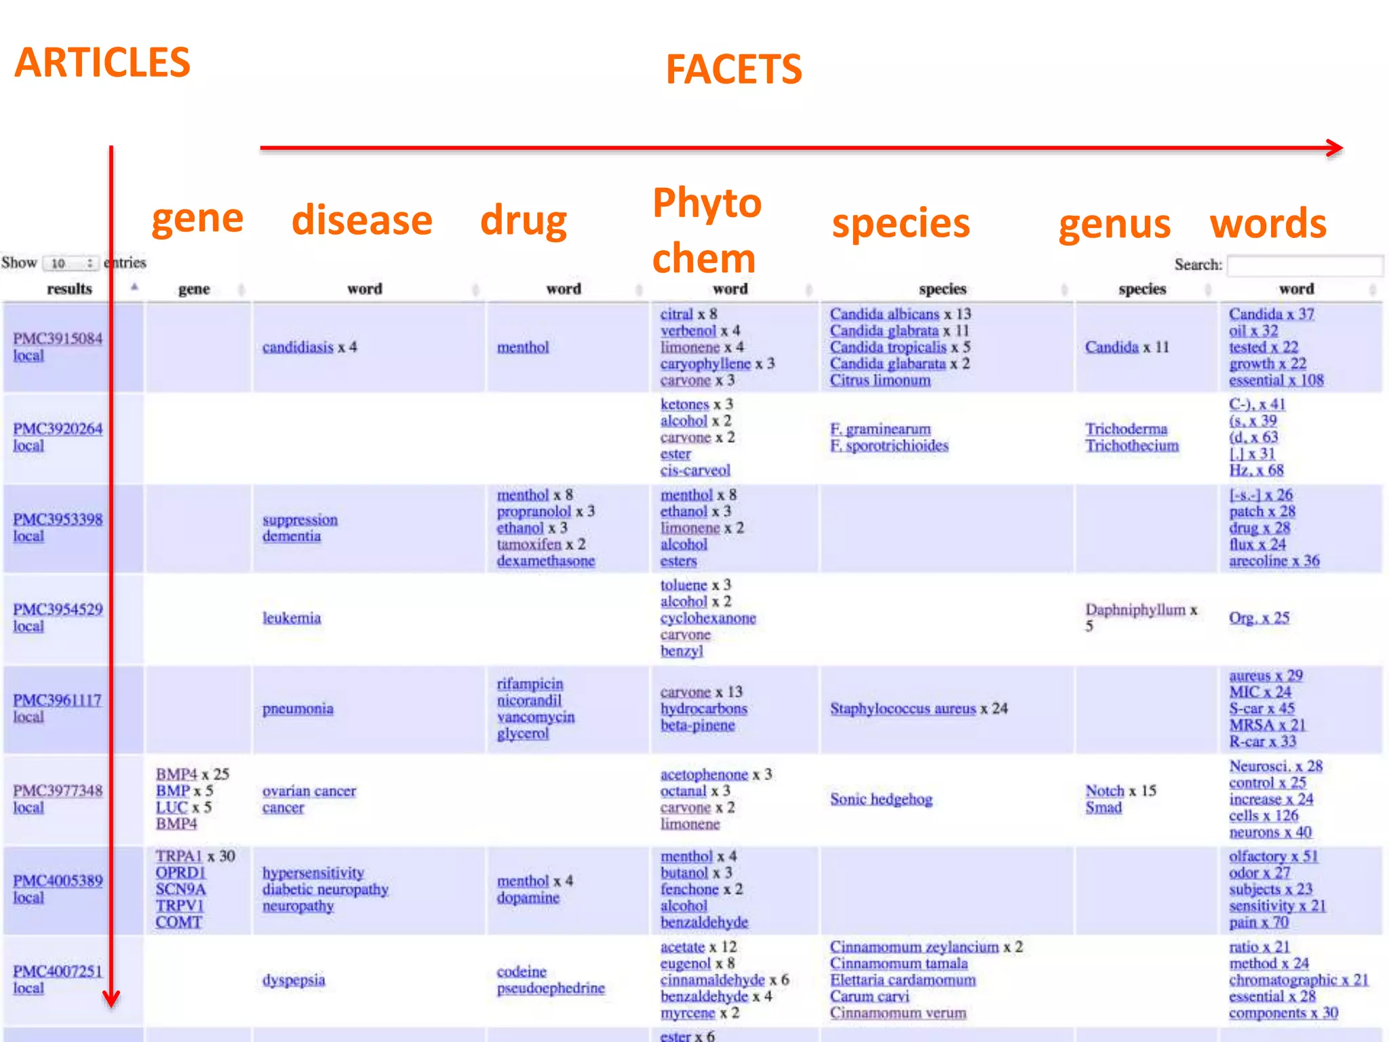Click the Elettaria cardamomum link

click(x=903, y=980)
